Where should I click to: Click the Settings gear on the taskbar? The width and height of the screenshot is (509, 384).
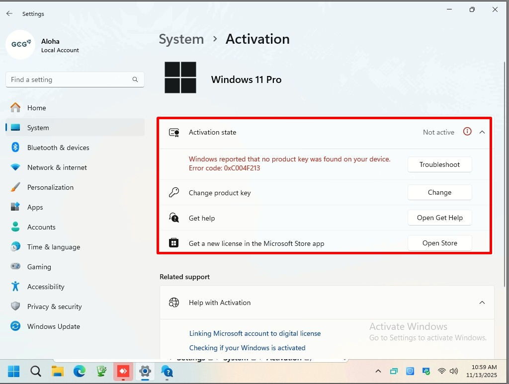pos(145,372)
